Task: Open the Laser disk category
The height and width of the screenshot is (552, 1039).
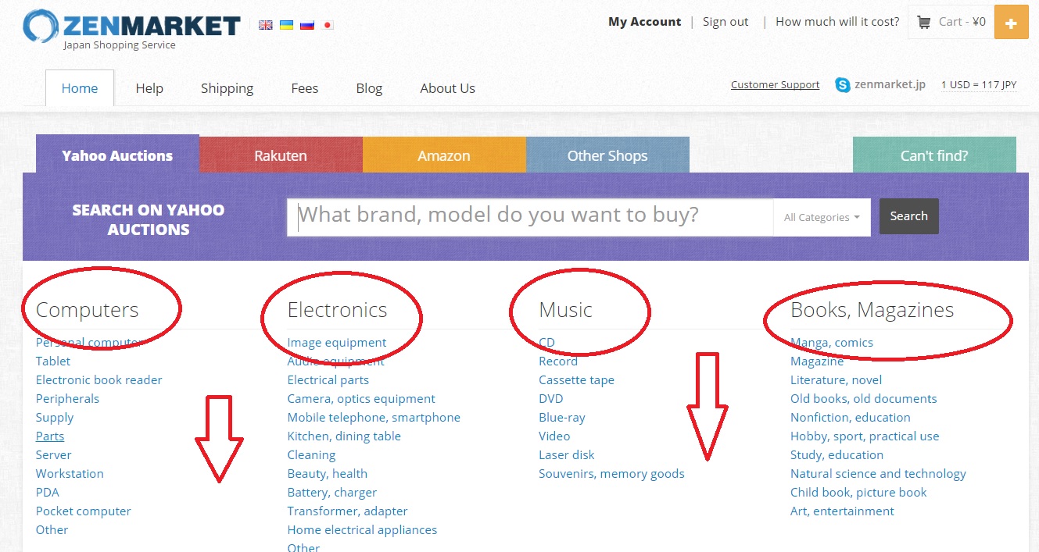Action: [x=567, y=455]
